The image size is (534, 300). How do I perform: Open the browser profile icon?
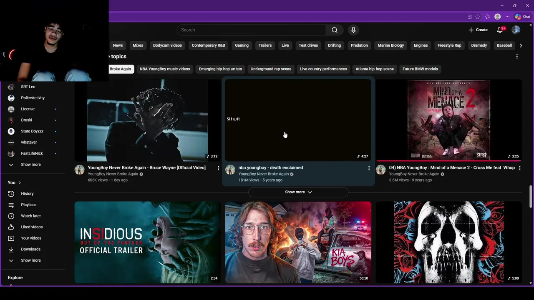(497, 17)
